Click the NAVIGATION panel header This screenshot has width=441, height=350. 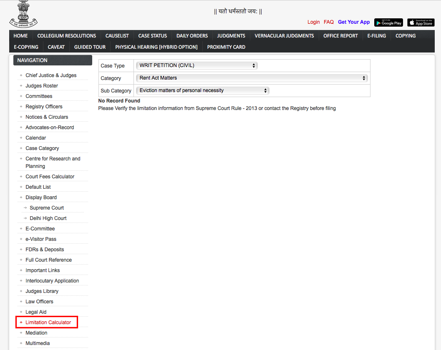(53, 60)
